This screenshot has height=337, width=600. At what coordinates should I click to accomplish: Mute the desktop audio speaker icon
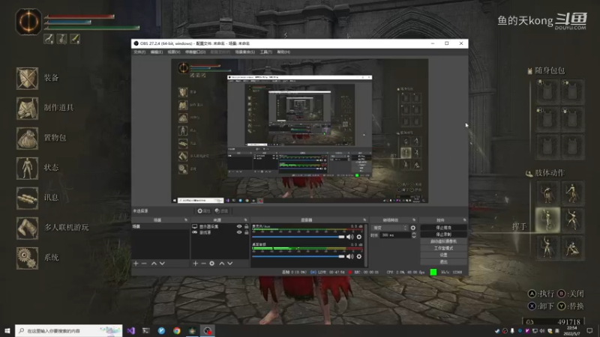click(349, 256)
